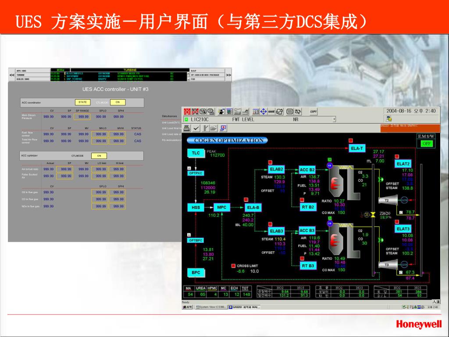Image resolution: width=449 pixels, height=337 pixels.
Task: Click the OPTPKC block
Action: pos(196,173)
